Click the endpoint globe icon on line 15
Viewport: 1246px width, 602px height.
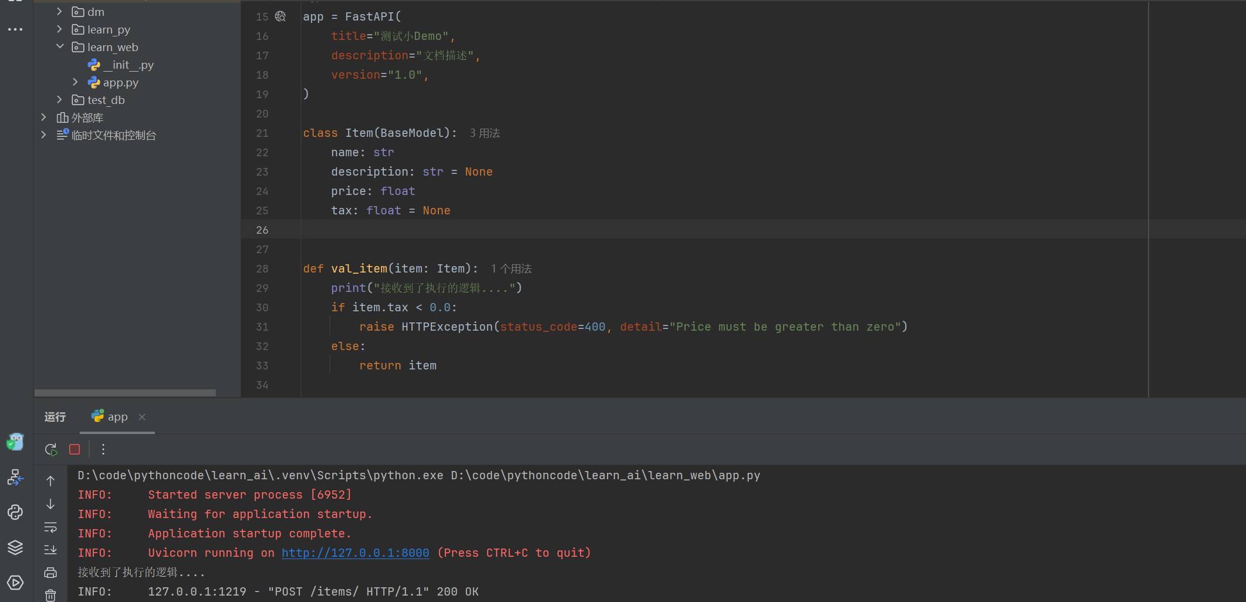coord(281,17)
